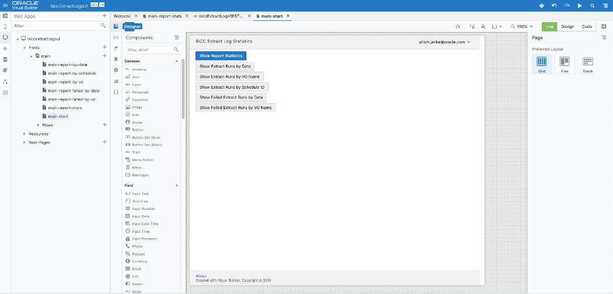Open the Events bell icon
Viewport: 613px width, 294px height.
click(116, 59)
